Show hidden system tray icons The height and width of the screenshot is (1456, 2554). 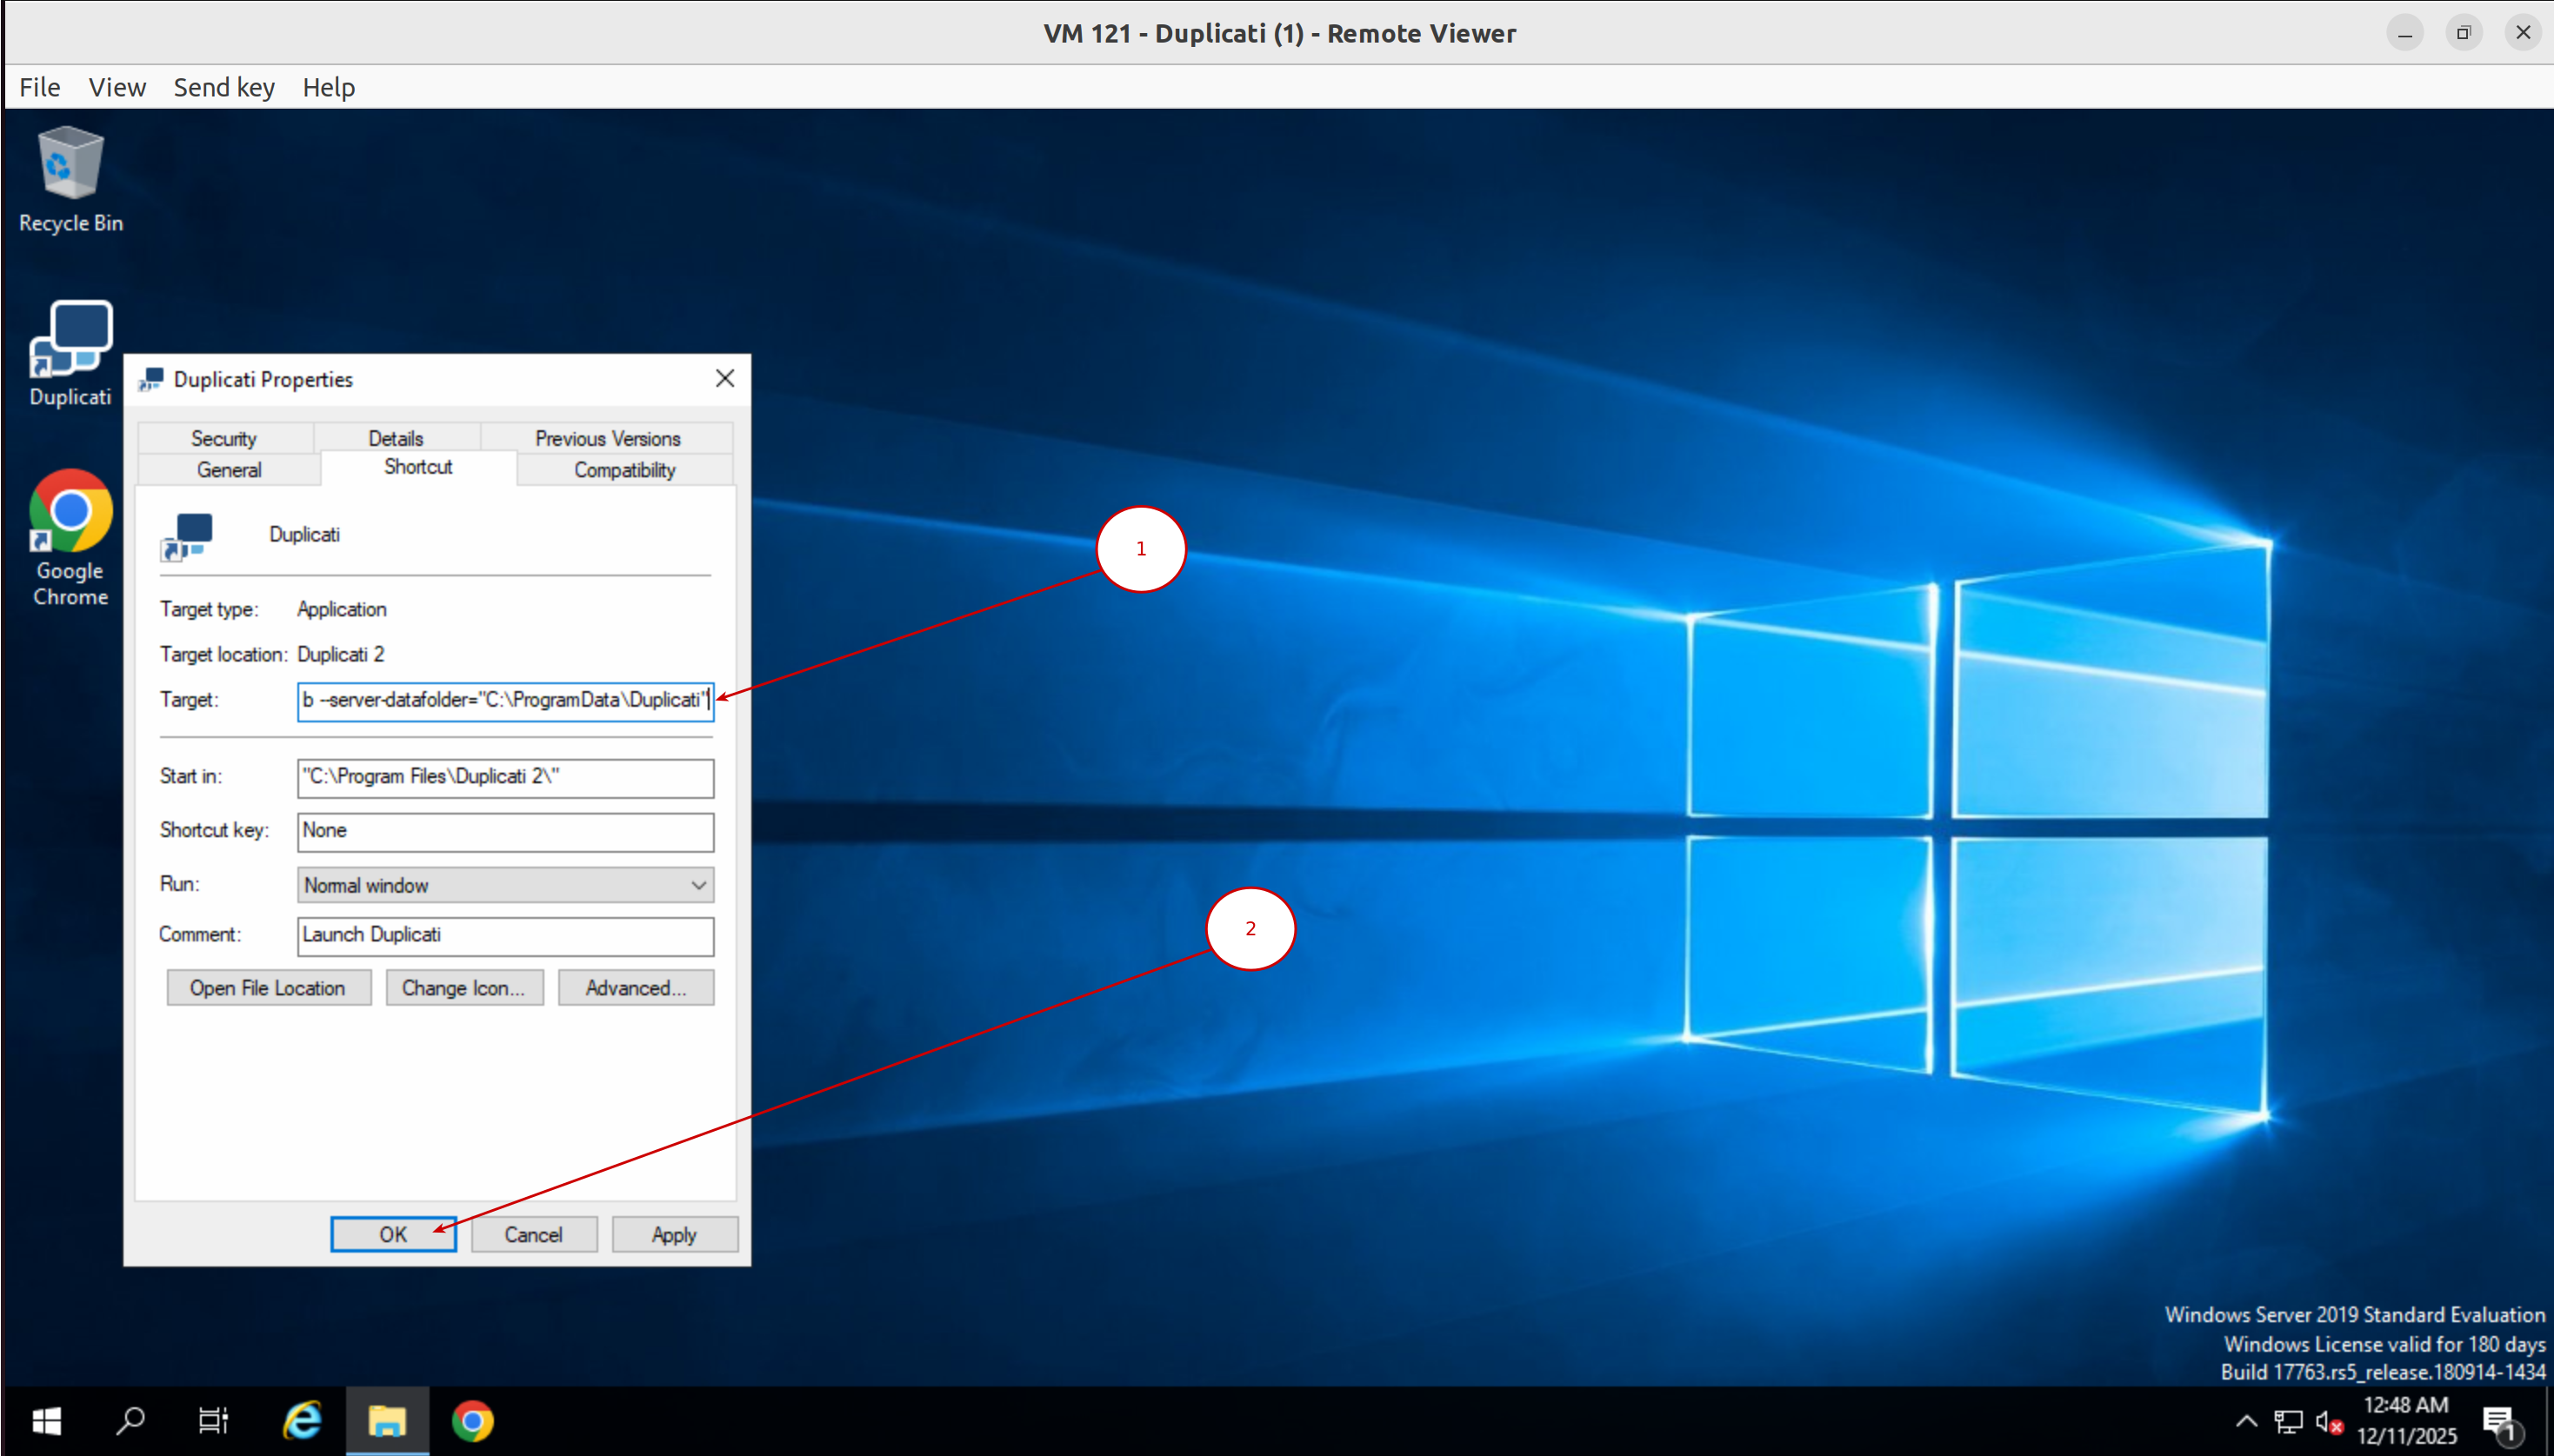tap(2246, 1421)
